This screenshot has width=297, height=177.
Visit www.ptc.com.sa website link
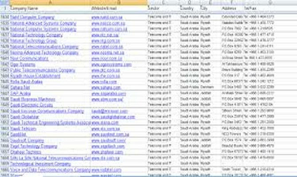point(106,70)
